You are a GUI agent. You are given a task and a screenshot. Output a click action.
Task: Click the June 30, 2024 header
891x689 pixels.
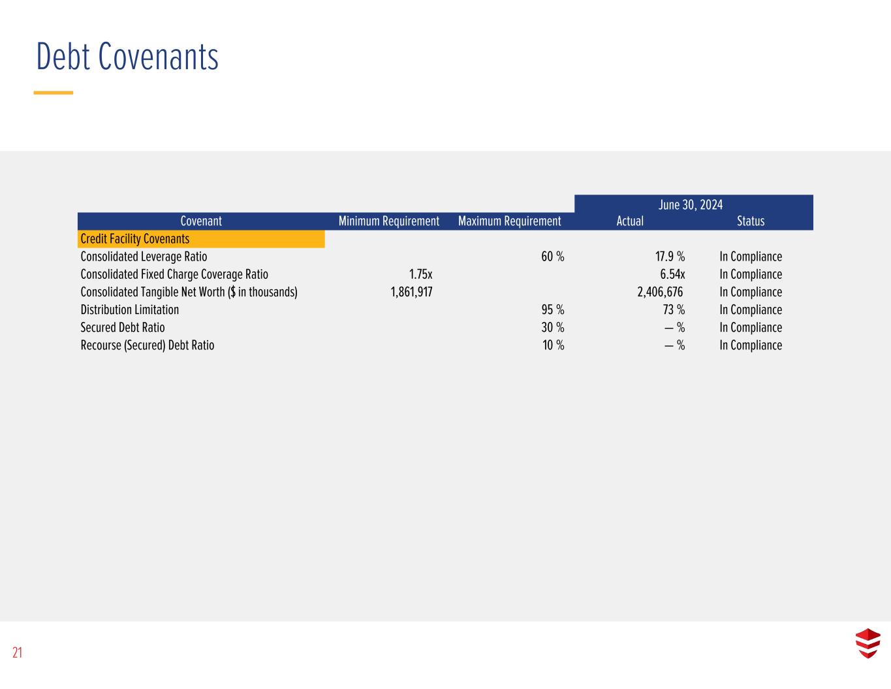(x=691, y=205)
